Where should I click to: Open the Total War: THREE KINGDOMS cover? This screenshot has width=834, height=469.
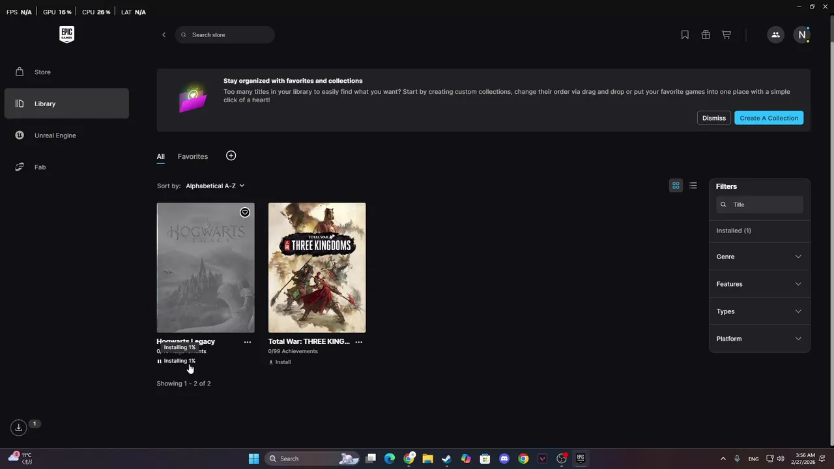click(317, 268)
